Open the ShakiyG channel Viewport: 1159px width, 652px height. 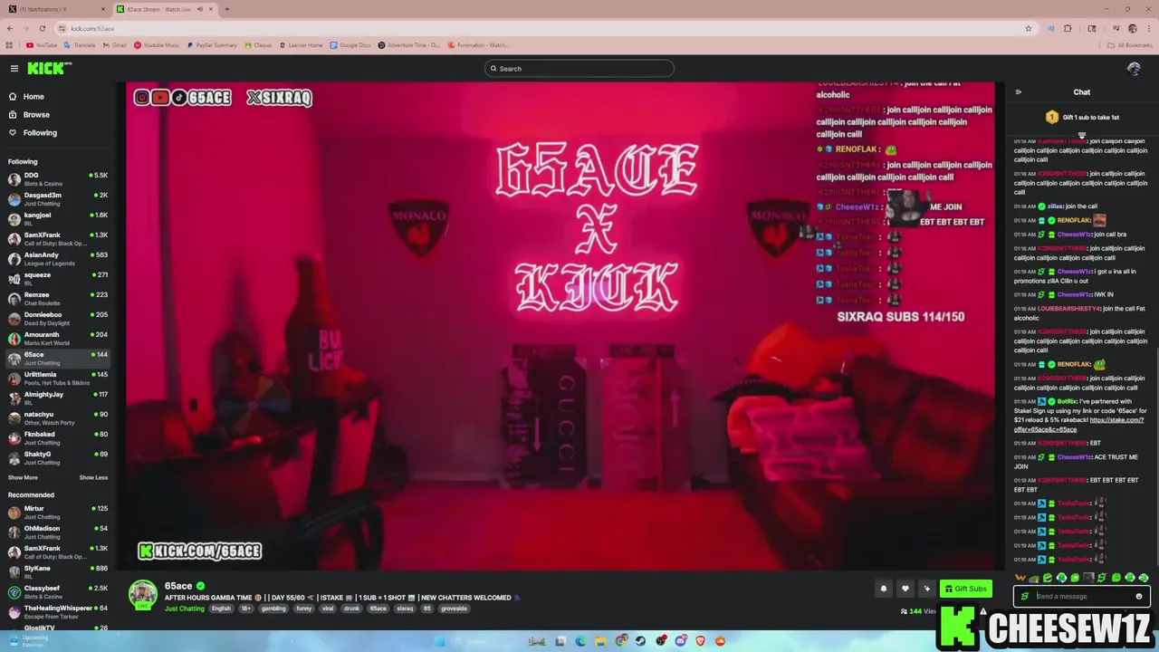tap(58, 457)
